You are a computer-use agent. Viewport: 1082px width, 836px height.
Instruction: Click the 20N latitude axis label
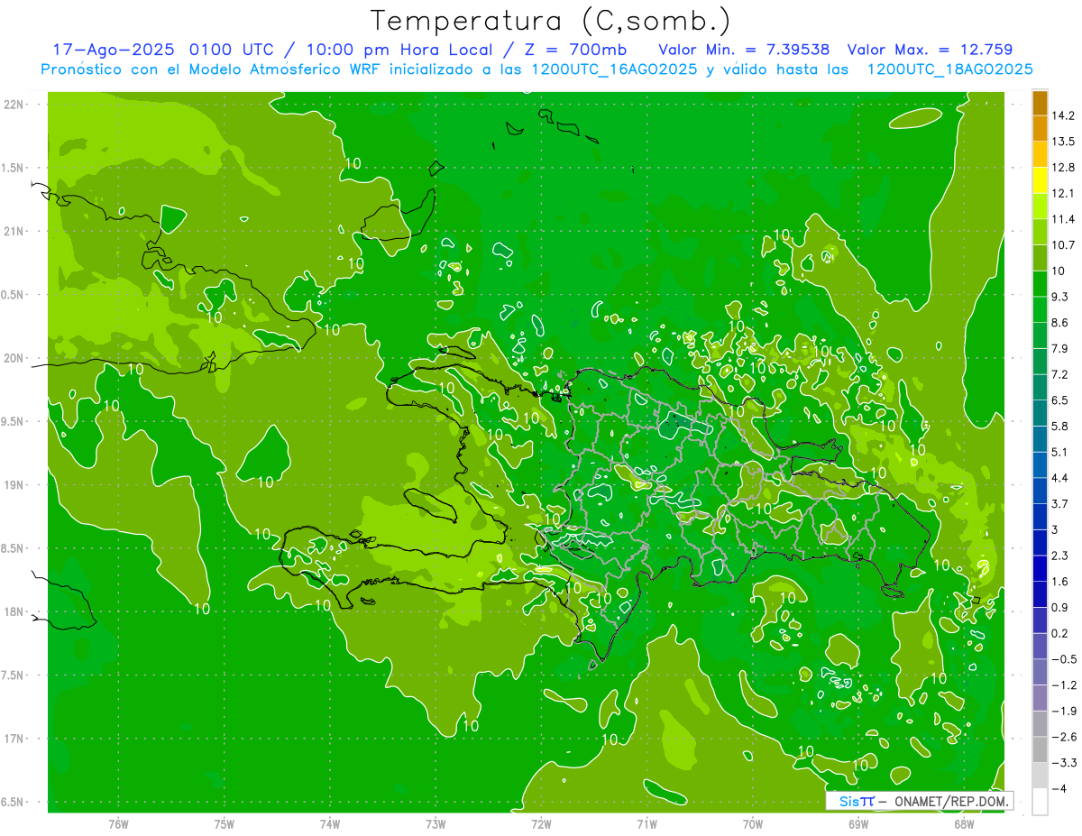pyautogui.click(x=13, y=358)
